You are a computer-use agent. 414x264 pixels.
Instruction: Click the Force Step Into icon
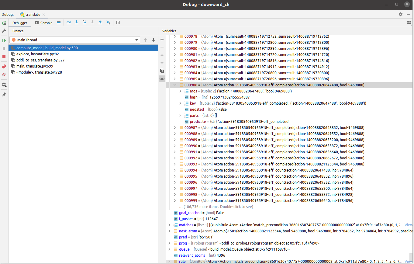[92, 23]
